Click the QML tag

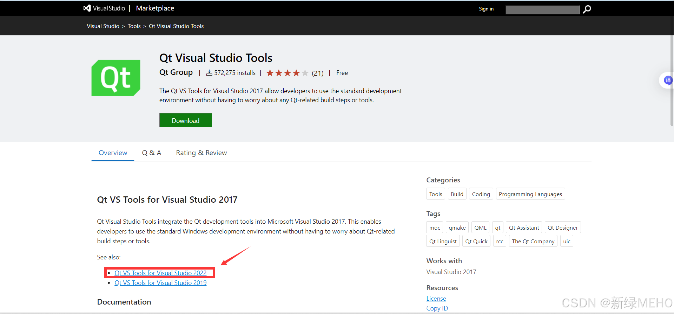point(480,228)
